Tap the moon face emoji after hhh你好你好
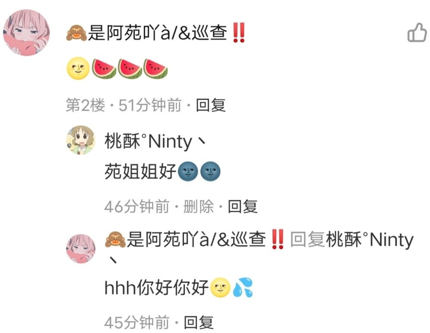This screenshot has width=430, height=333. tap(220, 288)
